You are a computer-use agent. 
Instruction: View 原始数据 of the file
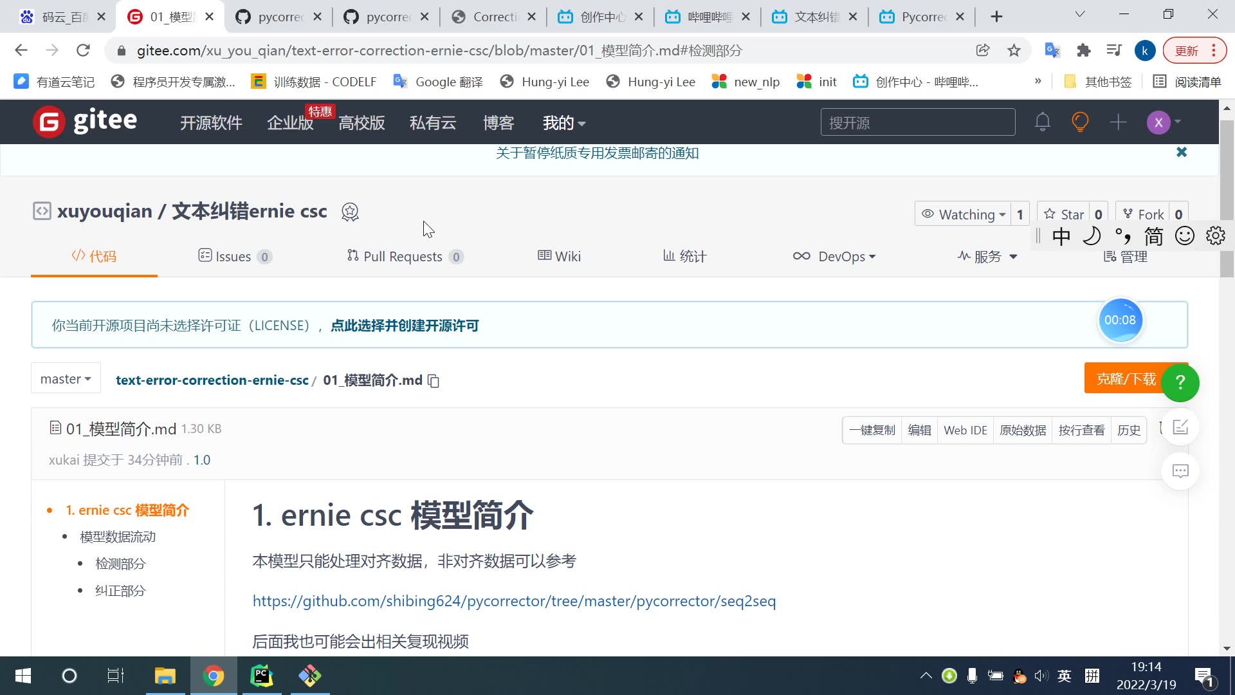tap(1023, 430)
